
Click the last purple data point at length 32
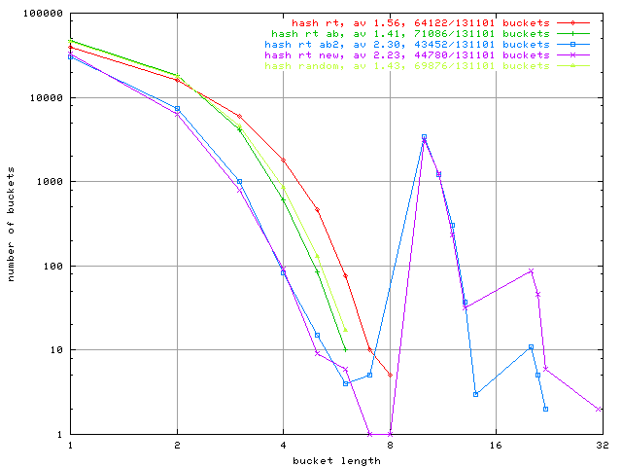click(x=599, y=409)
